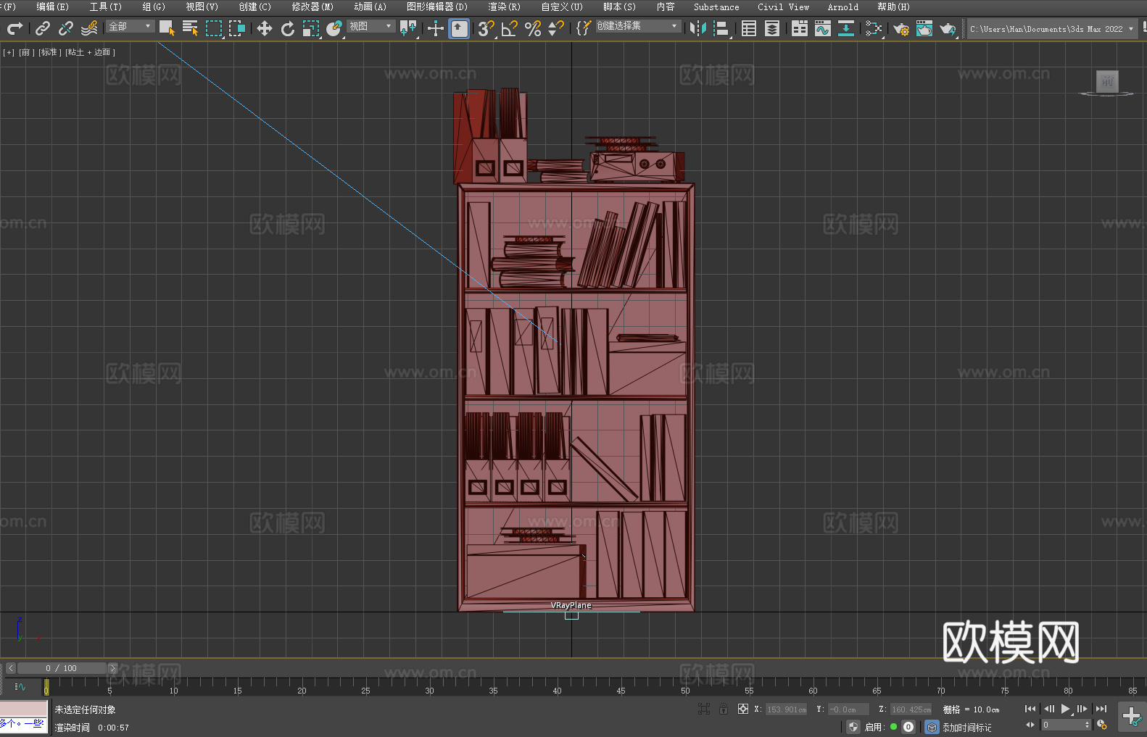Click the Align tool icon

(721, 28)
